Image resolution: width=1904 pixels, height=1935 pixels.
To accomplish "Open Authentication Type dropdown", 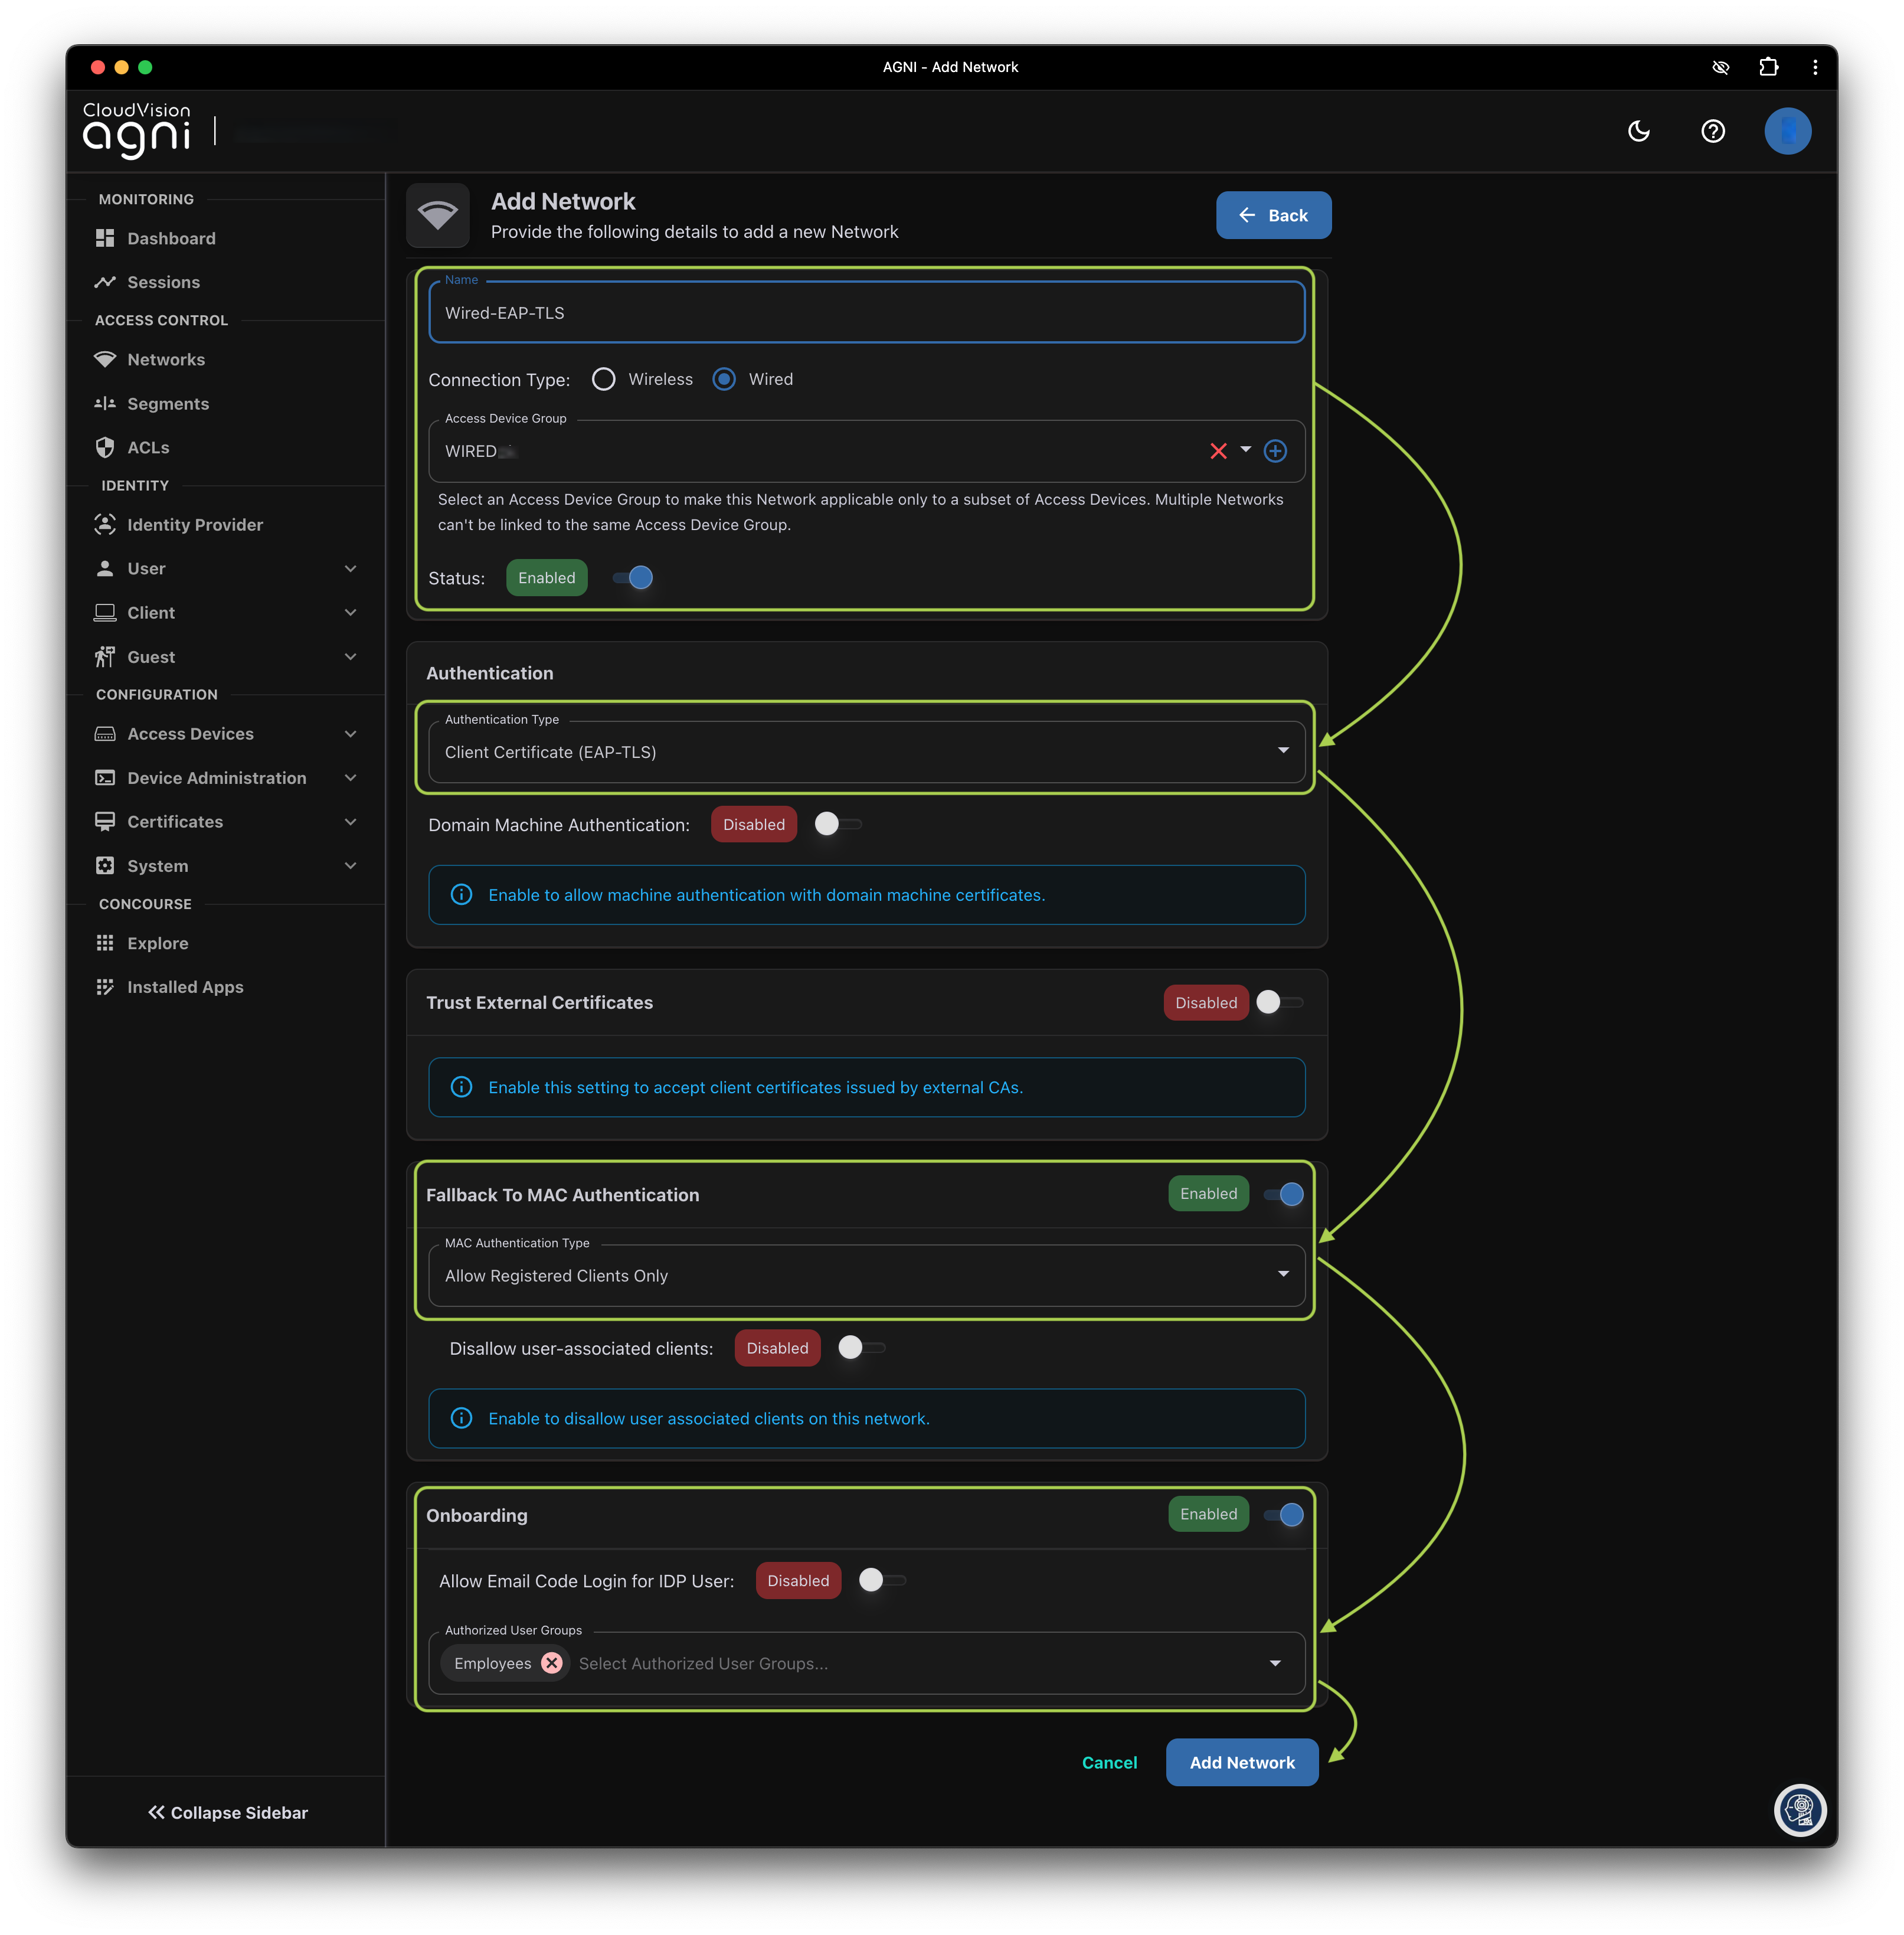I will [866, 752].
